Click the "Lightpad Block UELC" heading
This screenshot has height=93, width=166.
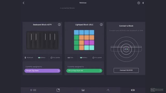point(84,25)
